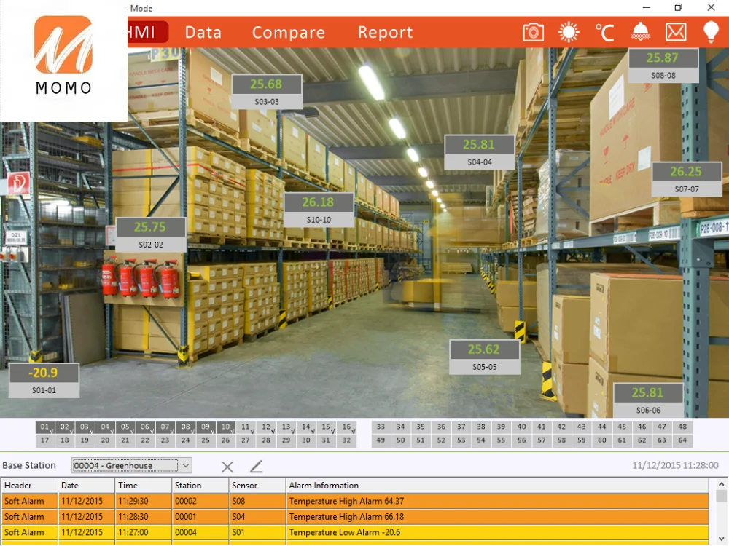Open the envelope mail icon
The image size is (729, 546).
[x=676, y=33]
